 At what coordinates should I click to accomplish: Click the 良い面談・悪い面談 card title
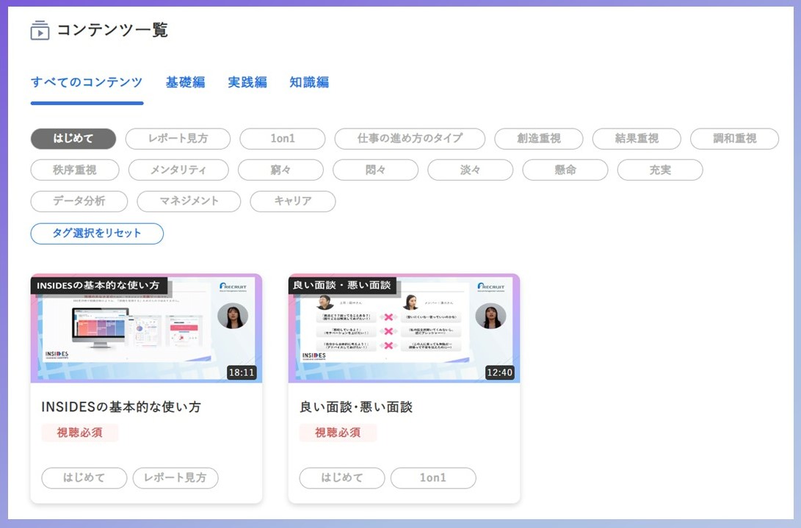coord(356,407)
